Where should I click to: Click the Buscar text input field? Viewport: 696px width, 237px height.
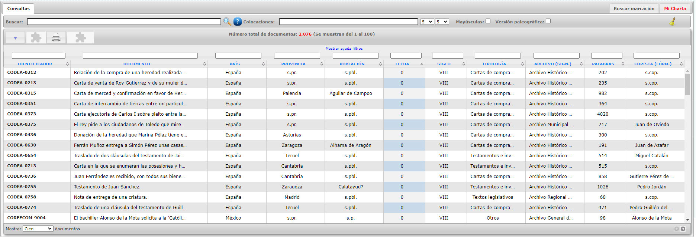tap(124, 22)
